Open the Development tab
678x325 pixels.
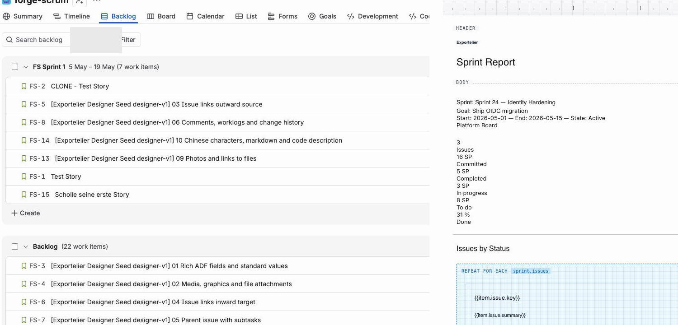click(372, 16)
